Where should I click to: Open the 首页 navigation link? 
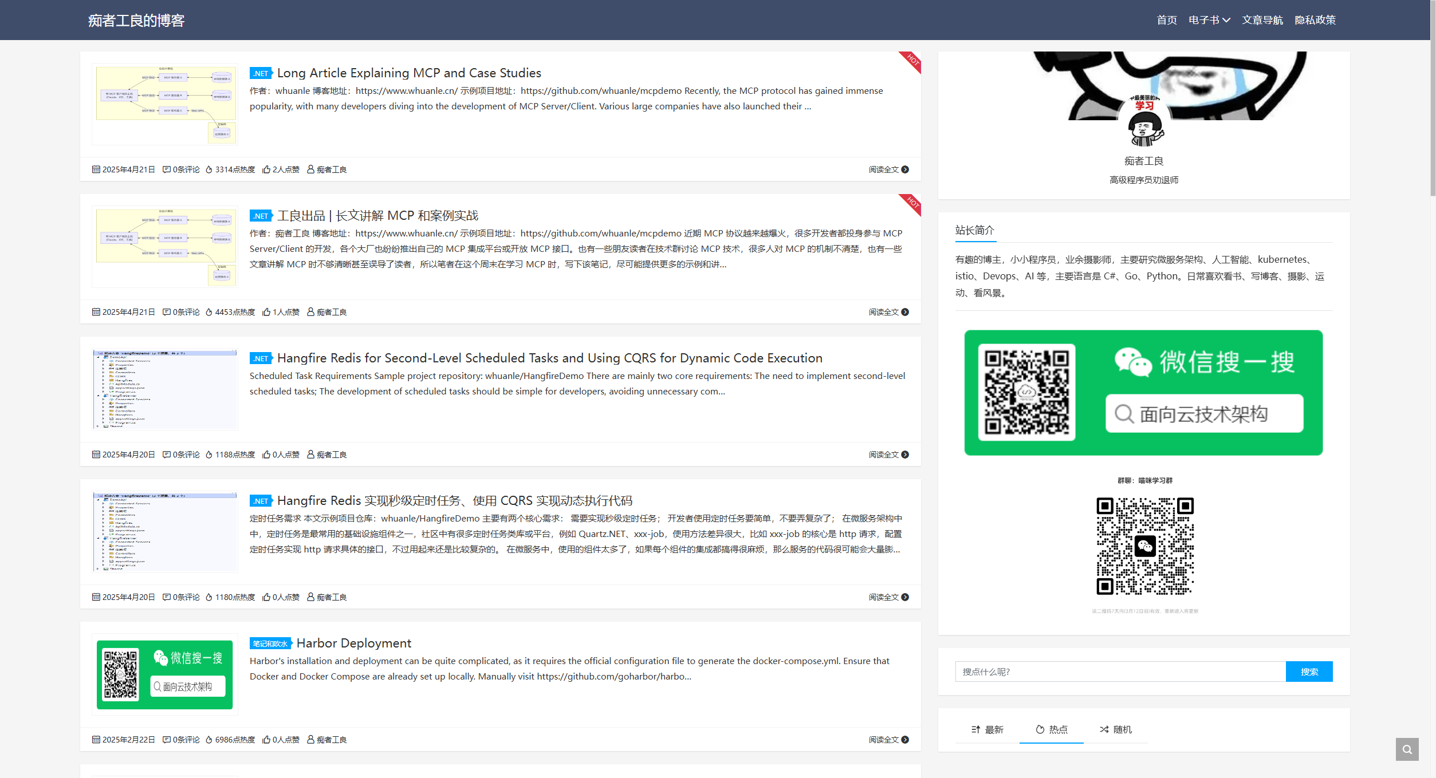point(1166,20)
